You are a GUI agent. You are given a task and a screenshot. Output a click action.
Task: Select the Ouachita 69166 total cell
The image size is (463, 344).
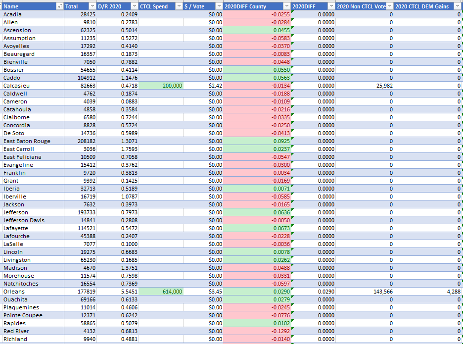tap(80, 299)
